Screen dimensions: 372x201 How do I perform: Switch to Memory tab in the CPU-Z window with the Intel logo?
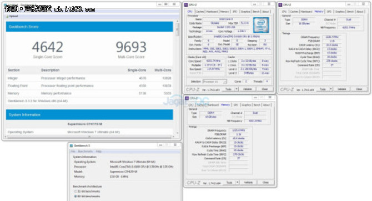point(224,12)
